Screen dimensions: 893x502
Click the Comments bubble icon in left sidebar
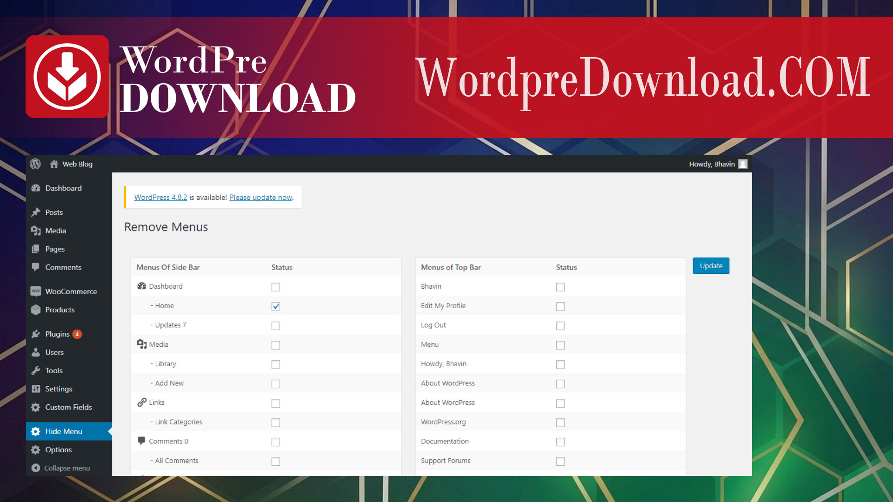(x=36, y=267)
